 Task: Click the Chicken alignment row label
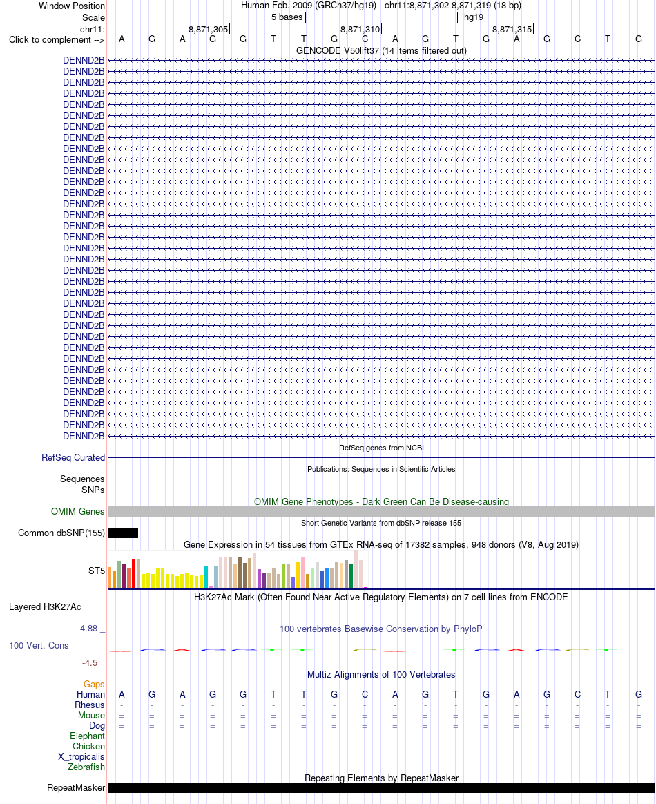click(x=88, y=746)
